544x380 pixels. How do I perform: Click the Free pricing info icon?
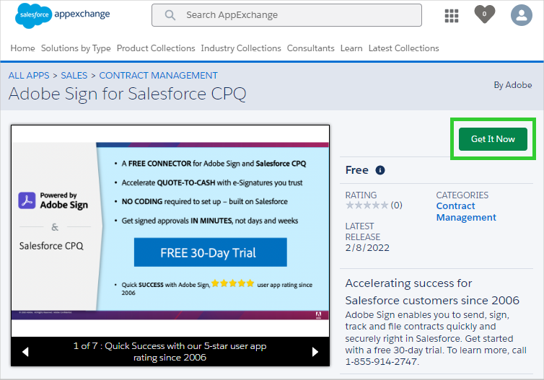pos(380,170)
